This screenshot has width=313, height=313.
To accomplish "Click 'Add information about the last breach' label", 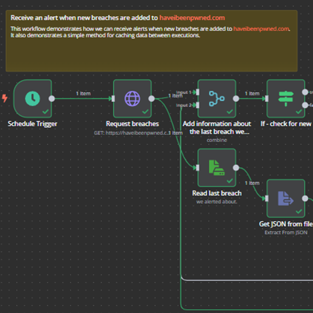I will (217, 128).
